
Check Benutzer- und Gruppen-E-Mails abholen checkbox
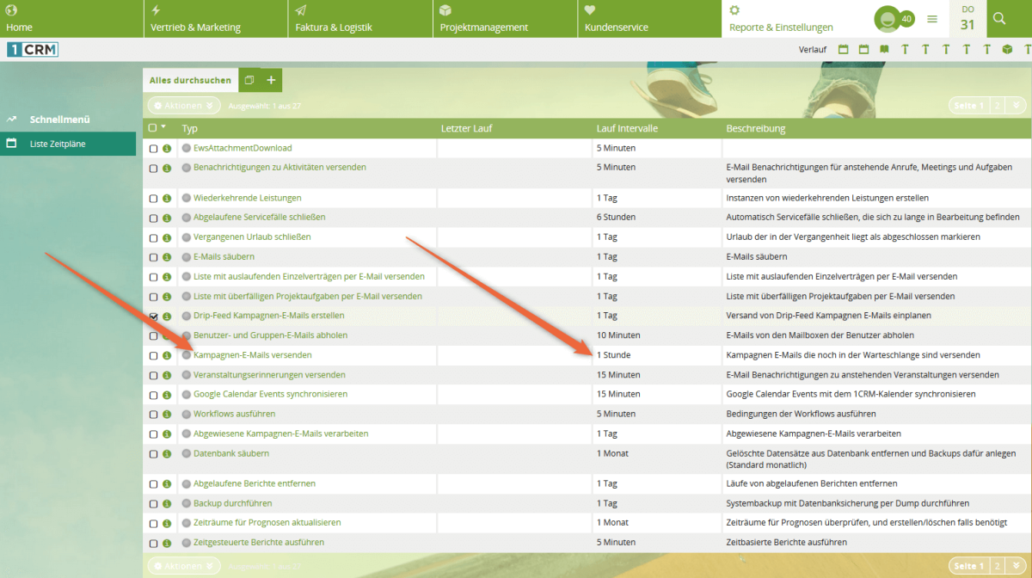click(x=153, y=336)
